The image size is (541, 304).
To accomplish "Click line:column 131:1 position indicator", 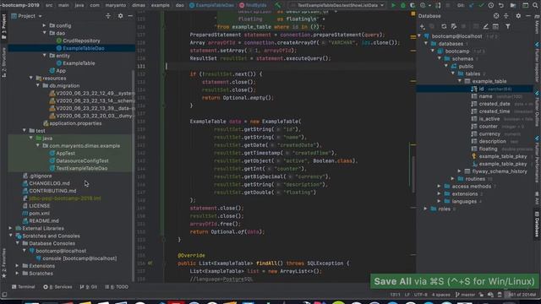I will pyautogui.click(x=395, y=295).
